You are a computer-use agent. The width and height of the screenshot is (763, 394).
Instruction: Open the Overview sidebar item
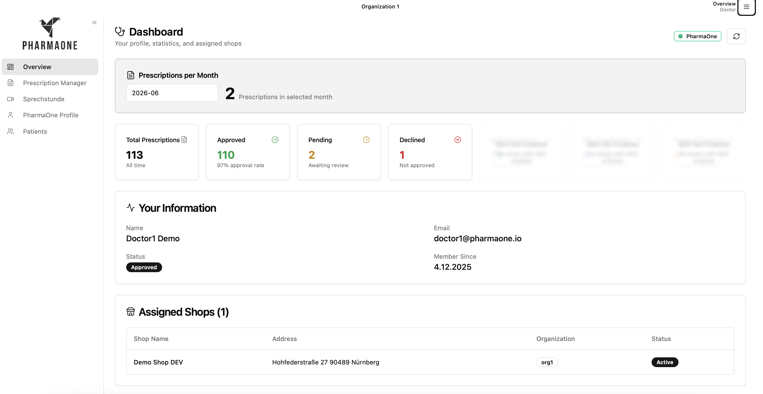(x=50, y=66)
